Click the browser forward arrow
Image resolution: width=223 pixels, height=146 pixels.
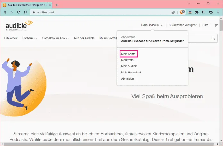12,12
